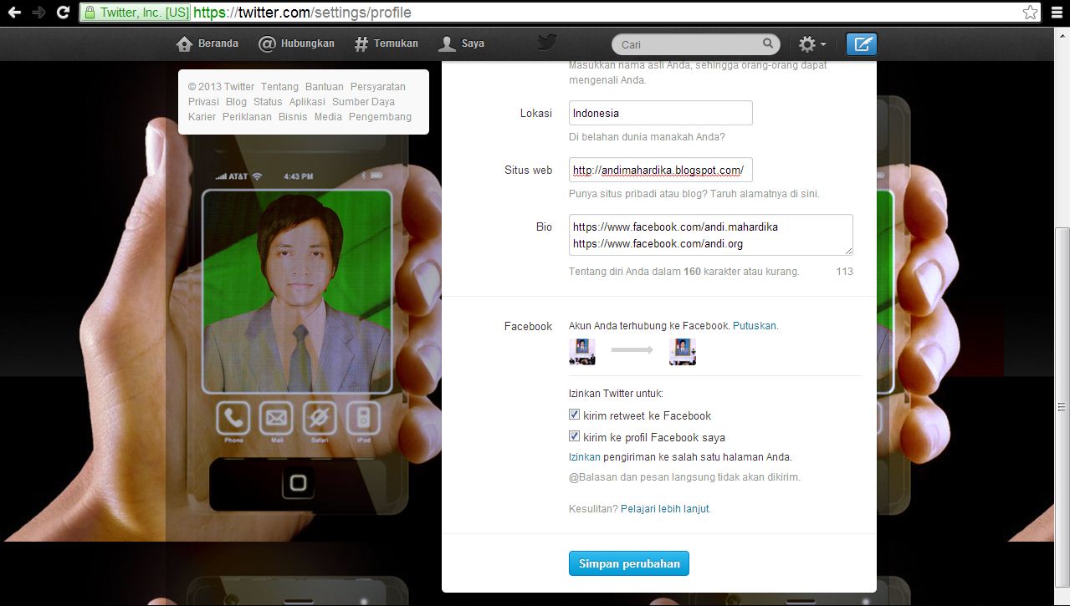This screenshot has height=606, width=1070.
Task: Uncheck kirim ke profil Facebook saya
Action: pos(574,436)
